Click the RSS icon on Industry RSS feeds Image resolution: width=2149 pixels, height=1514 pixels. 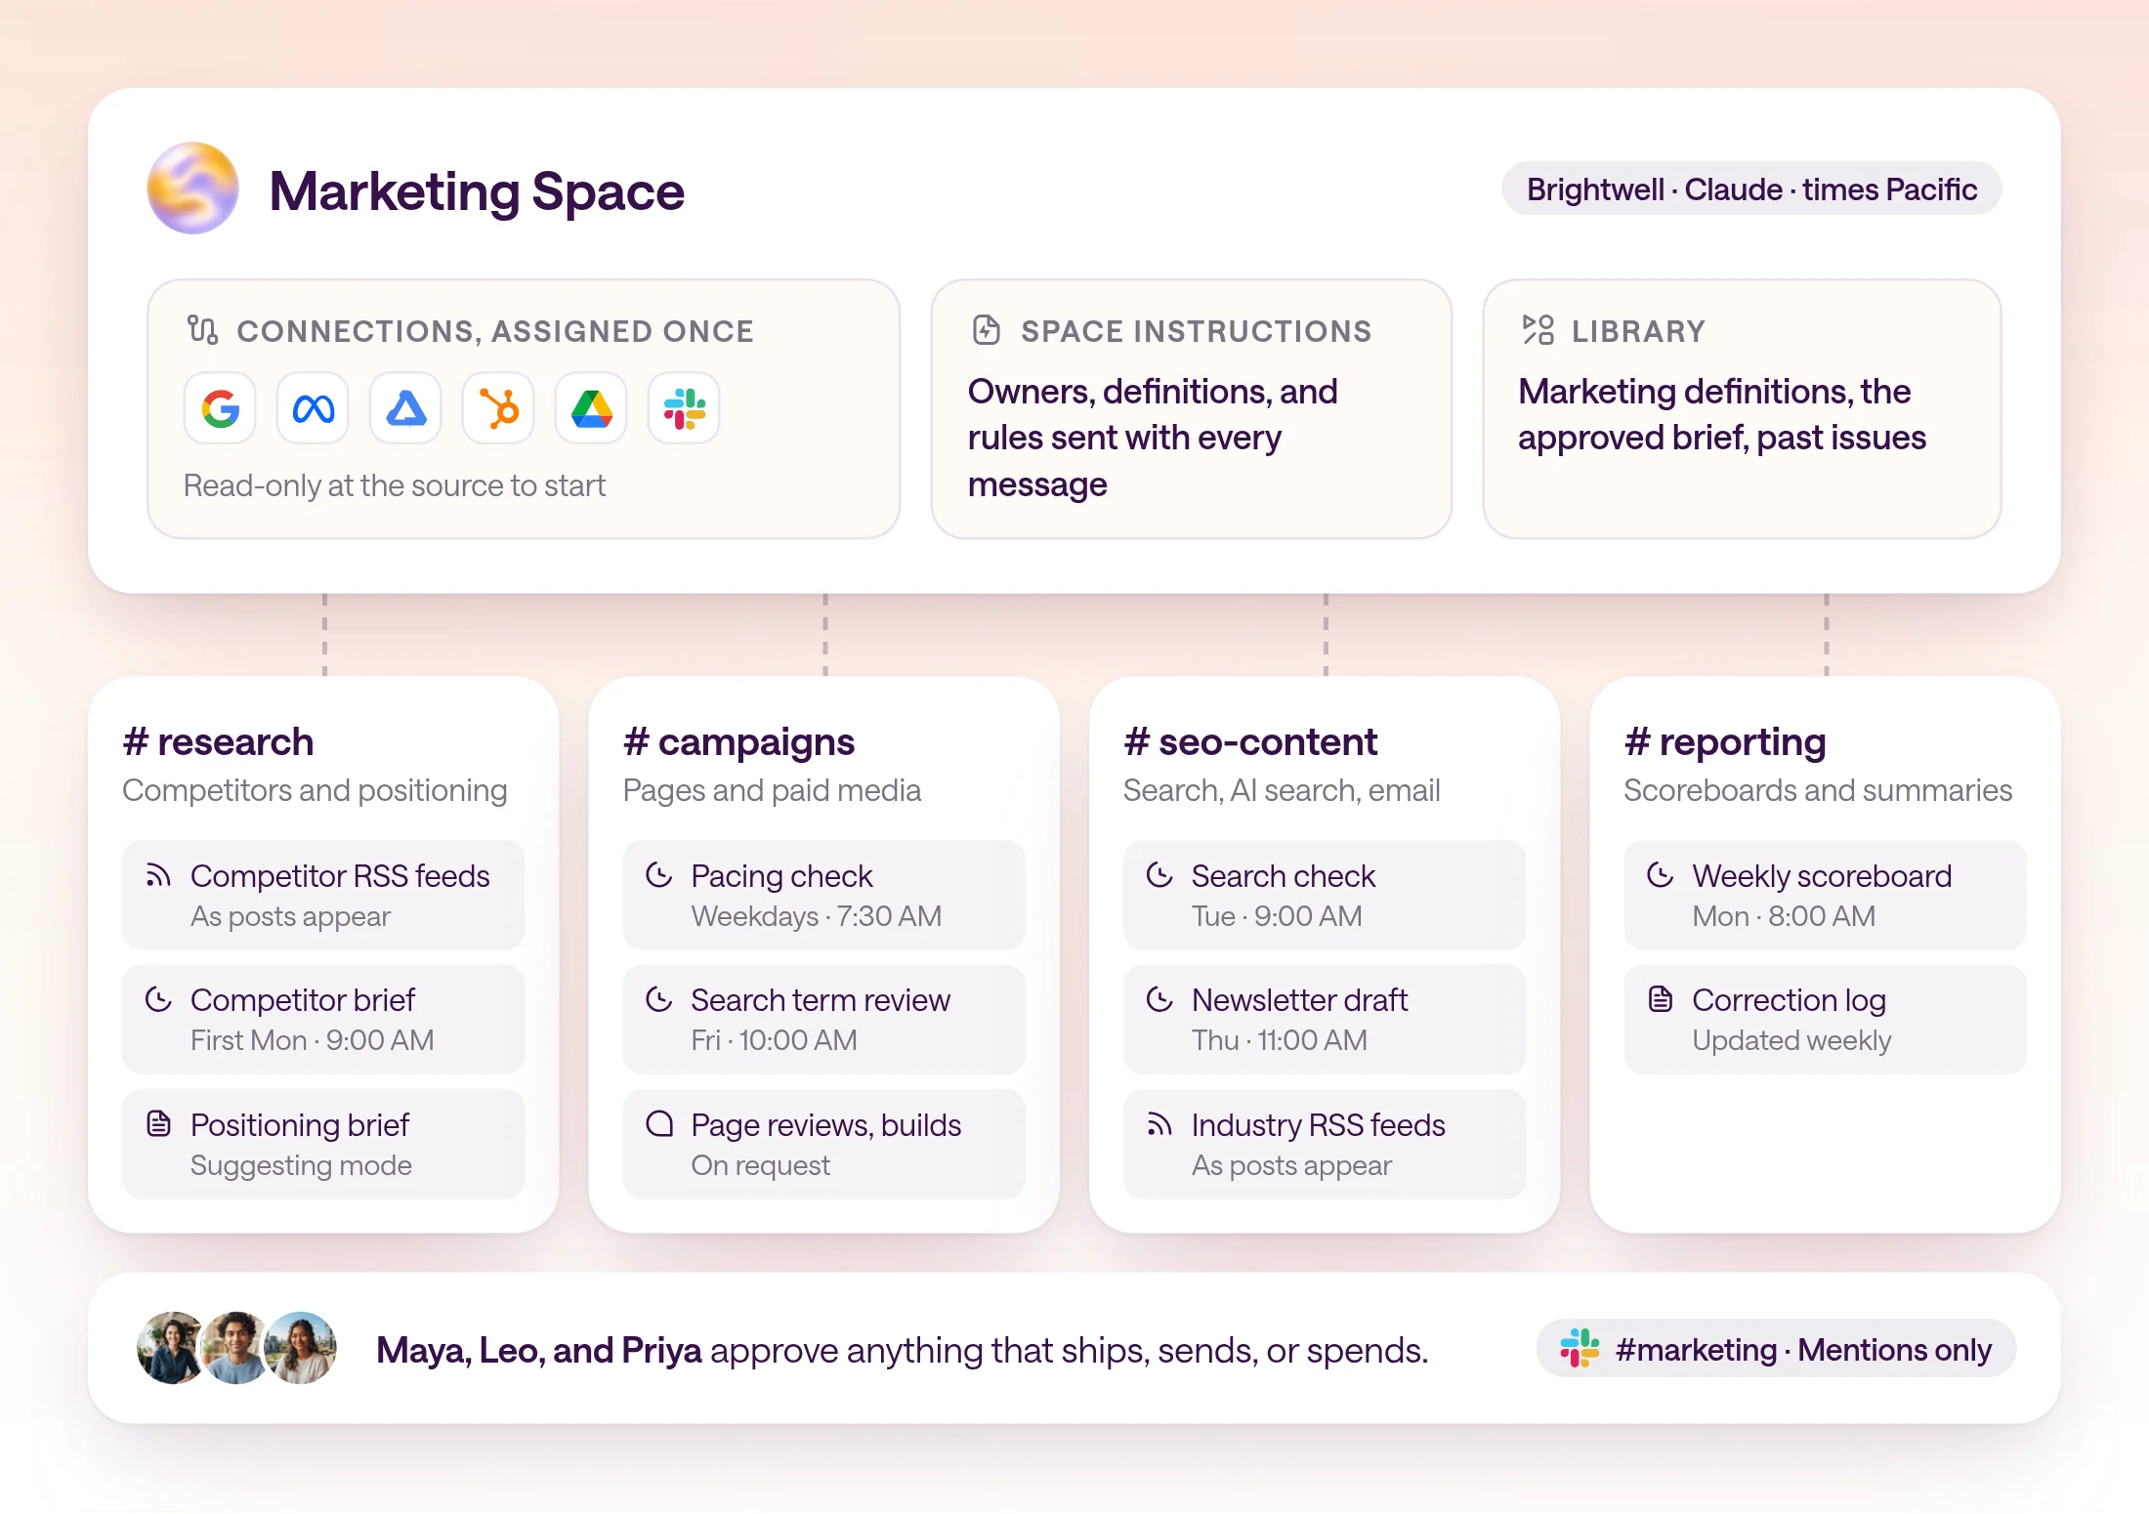click(x=1159, y=1123)
